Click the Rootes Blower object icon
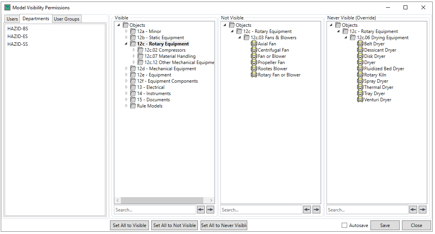The height and width of the screenshot is (234, 435). click(x=254, y=69)
